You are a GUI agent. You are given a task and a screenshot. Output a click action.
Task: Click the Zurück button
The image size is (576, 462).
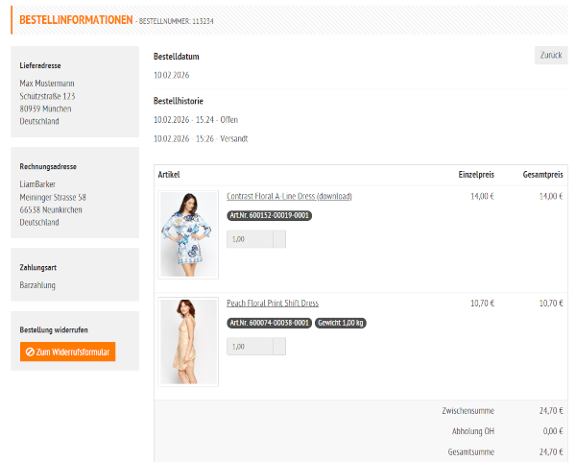tap(550, 55)
